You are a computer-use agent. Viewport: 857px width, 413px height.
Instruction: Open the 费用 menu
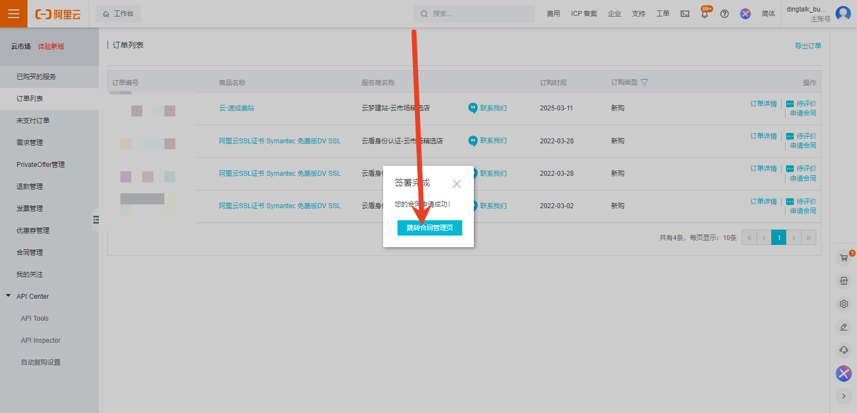click(x=554, y=14)
